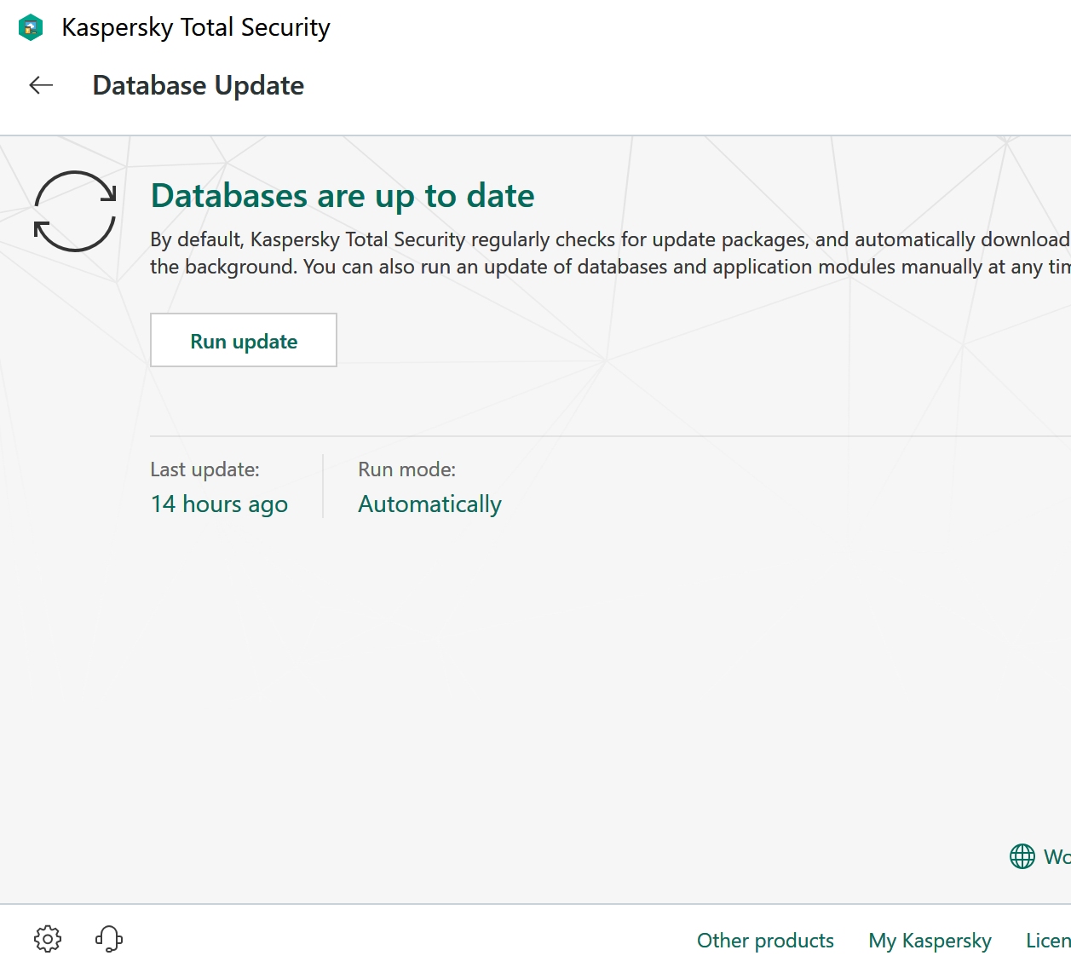Viewport: 1071px width, 973px height.
Task: Click the 'Run mode:' label
Action: [x=406, y=469]
